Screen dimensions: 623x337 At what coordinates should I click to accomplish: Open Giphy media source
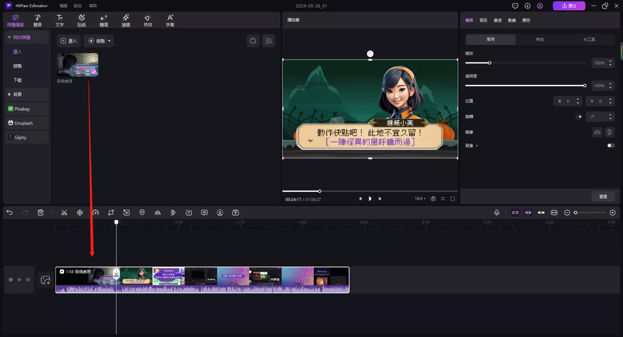coord(27,137)
